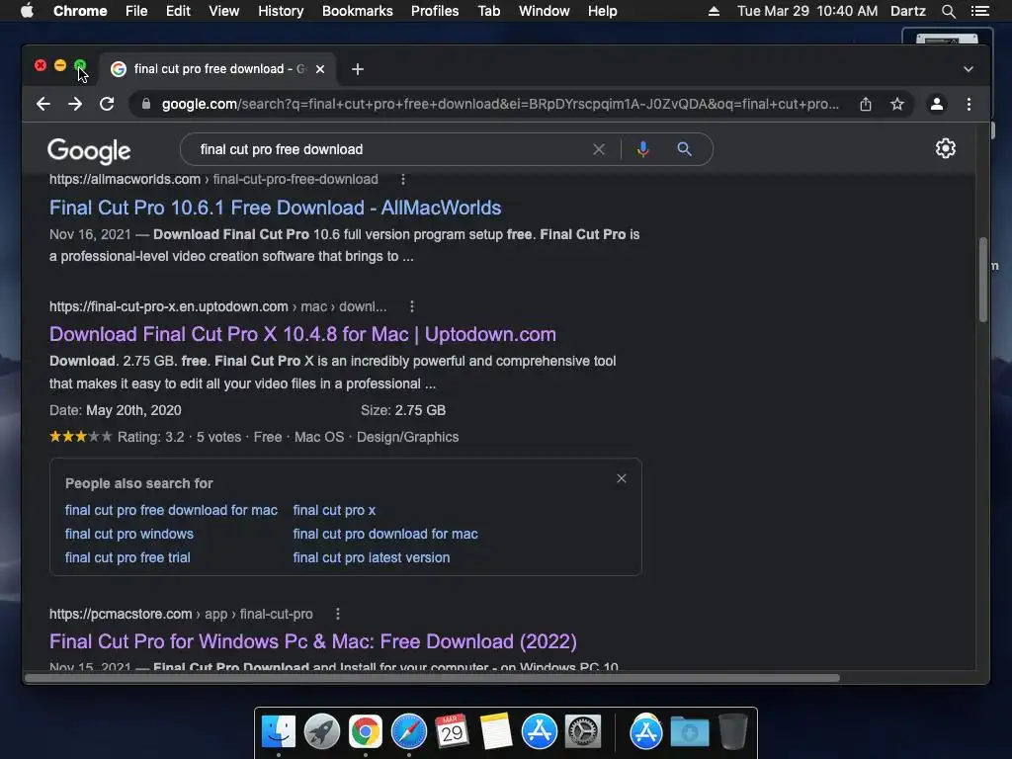1012x759 pixels.
Task: Open the Help menu
Action: coord(602,11)
